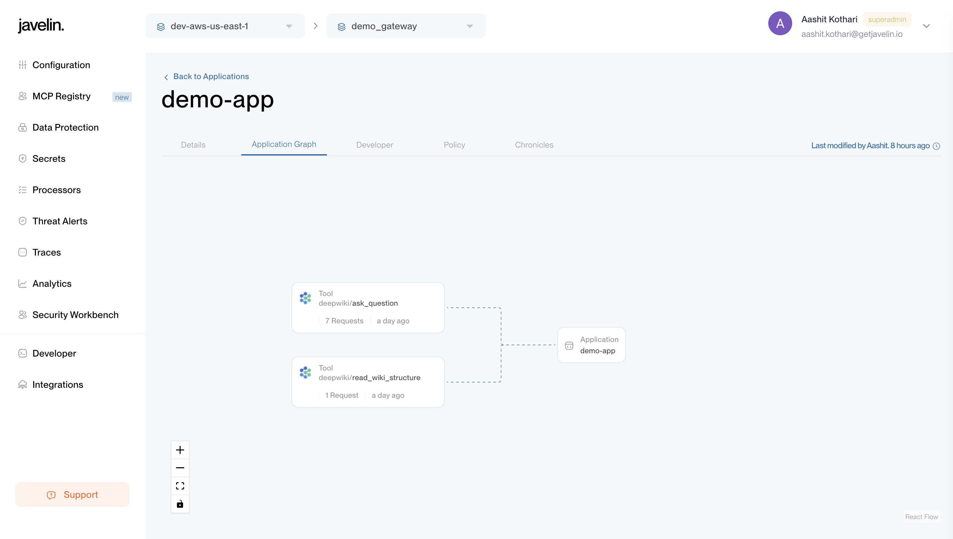
Task: Click the Analytics chart icon
Action: [23, 283]
